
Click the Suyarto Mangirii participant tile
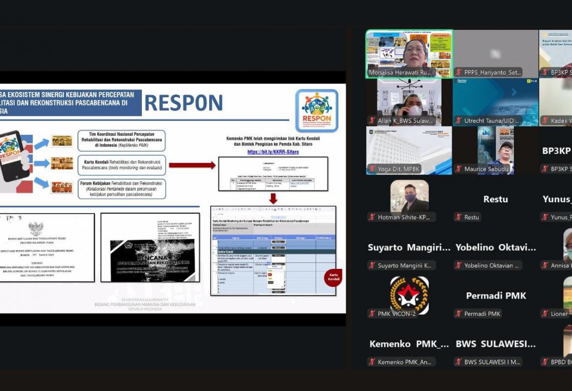[x=409, y=248]
